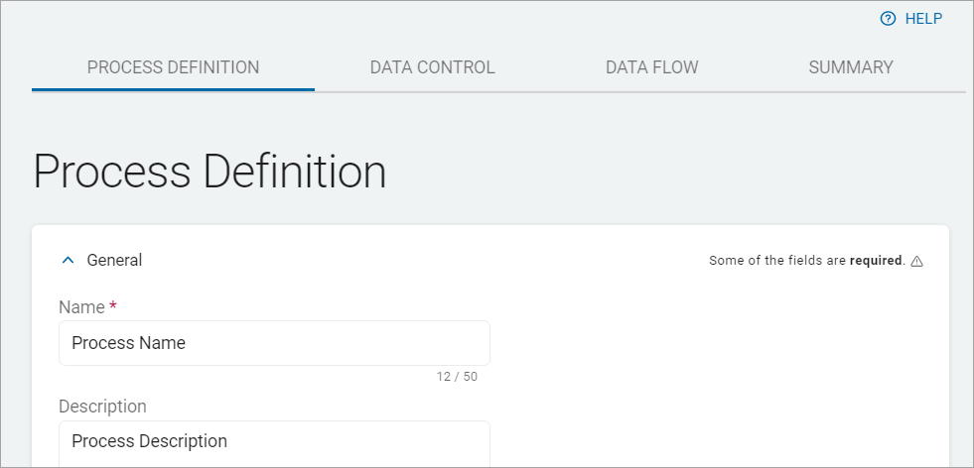Collapse the General section chevron
The height and width of the screenshot is (468, 974).
[68, 261]
